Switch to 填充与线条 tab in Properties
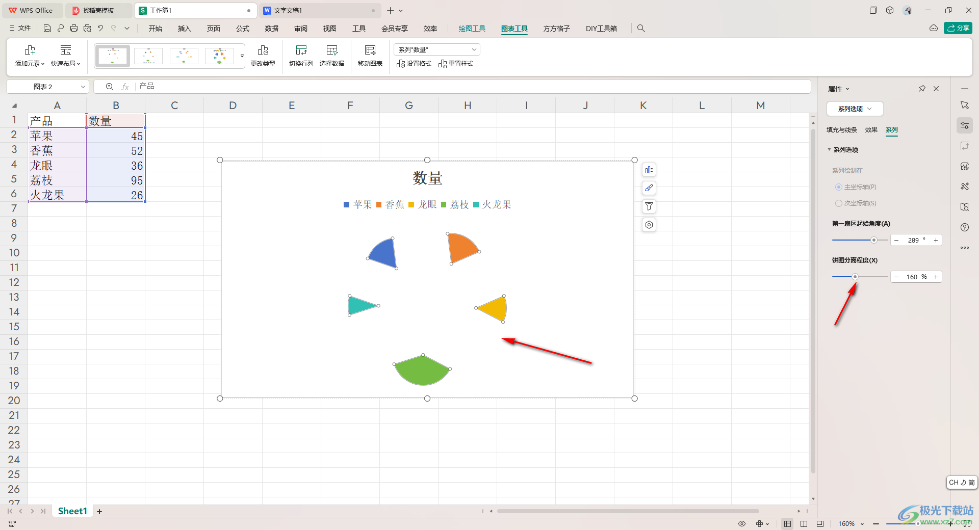This screenshot has height=530, width=979. (x=842, y=130)
